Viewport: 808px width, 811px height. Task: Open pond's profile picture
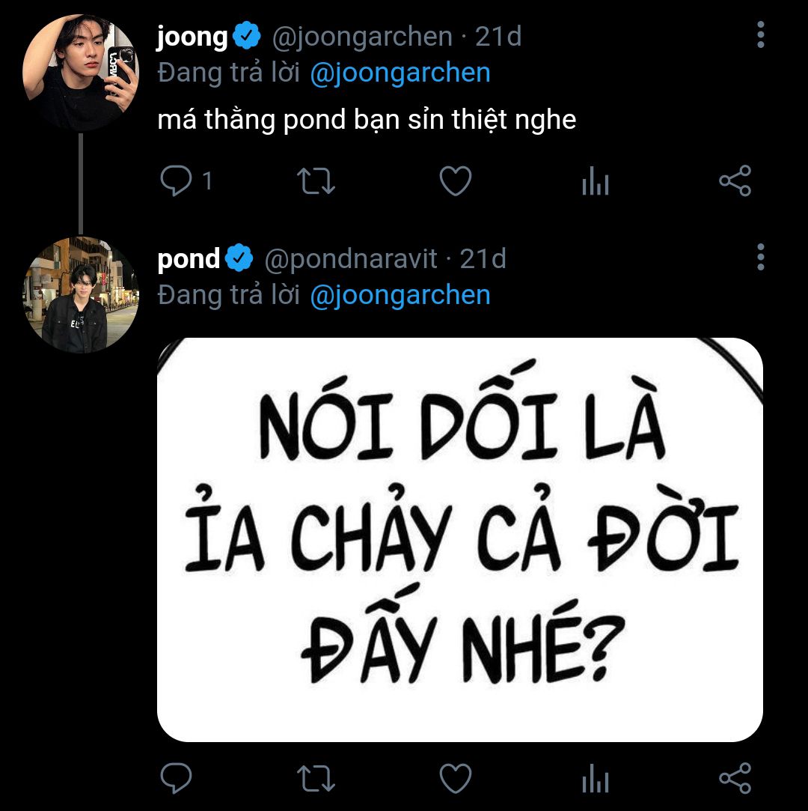coord(81,294)
